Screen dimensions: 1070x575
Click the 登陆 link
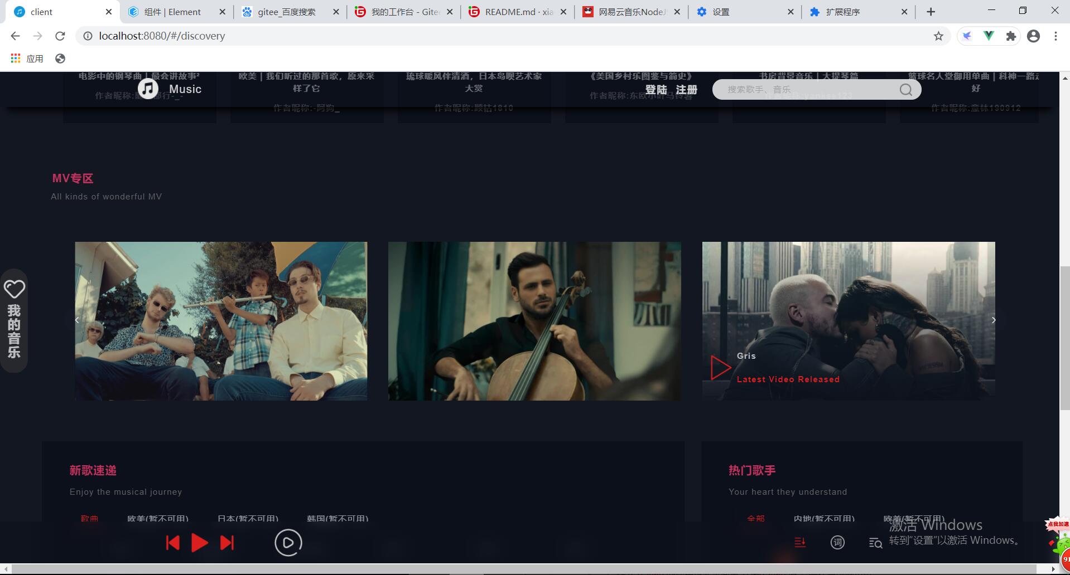(x=657, y=90)
